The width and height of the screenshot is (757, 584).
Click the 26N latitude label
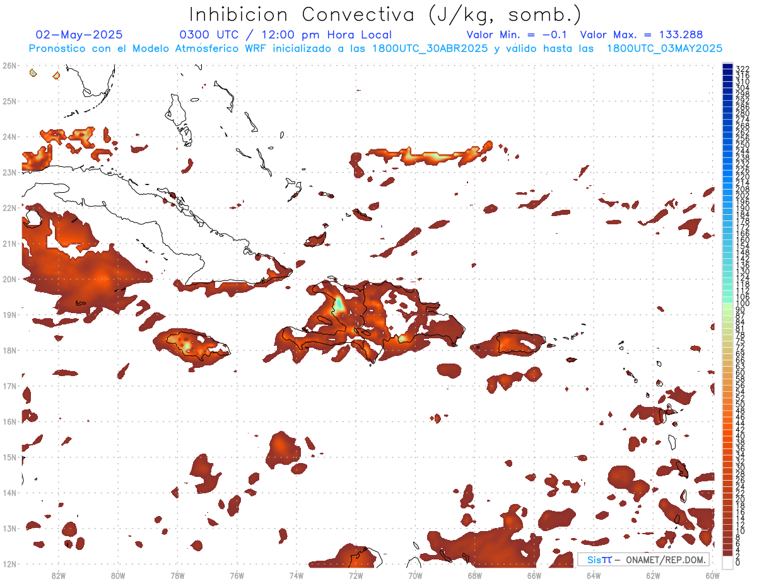click(x=9, y=66)
